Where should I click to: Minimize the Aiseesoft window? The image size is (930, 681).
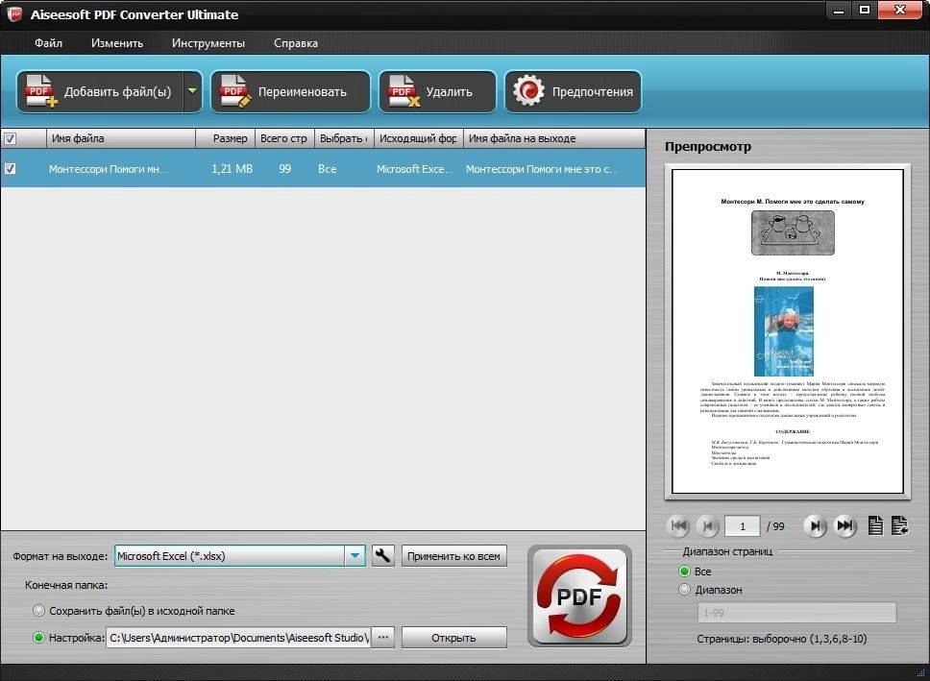point(839,11)
